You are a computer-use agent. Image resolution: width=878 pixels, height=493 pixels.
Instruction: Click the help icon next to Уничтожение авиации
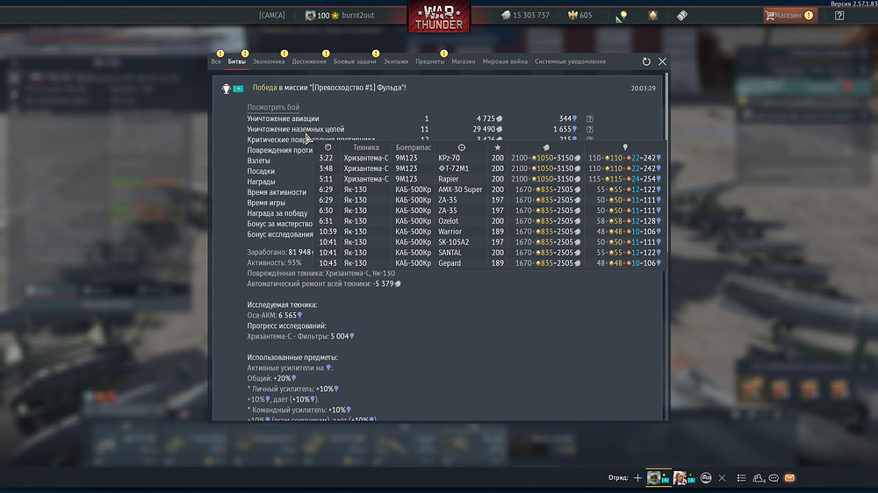pos(590,118)
